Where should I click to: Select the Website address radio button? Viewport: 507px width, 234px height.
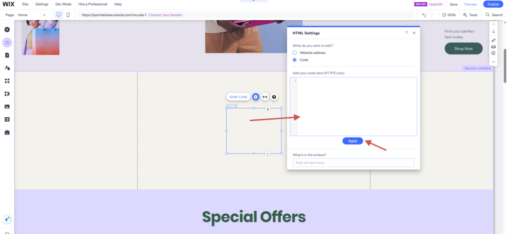(x=295, y=52)
